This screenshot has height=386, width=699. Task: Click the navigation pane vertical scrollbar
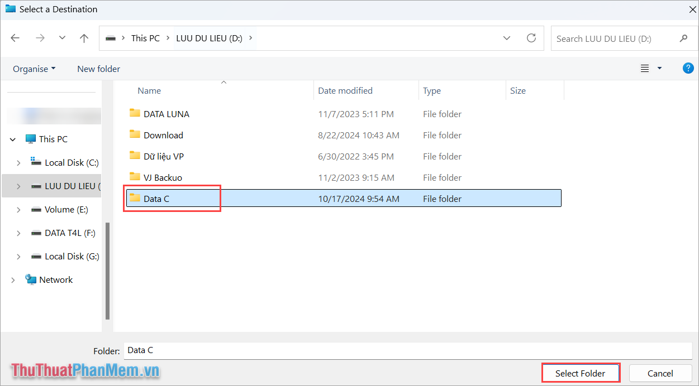click(107, 271)
